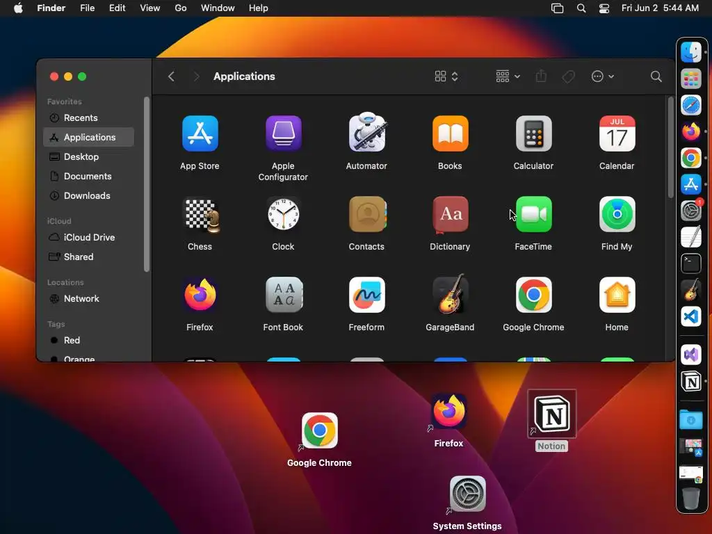
Task: Click the Google Chrome desktop shortcut
Action: tap(319, 430)
